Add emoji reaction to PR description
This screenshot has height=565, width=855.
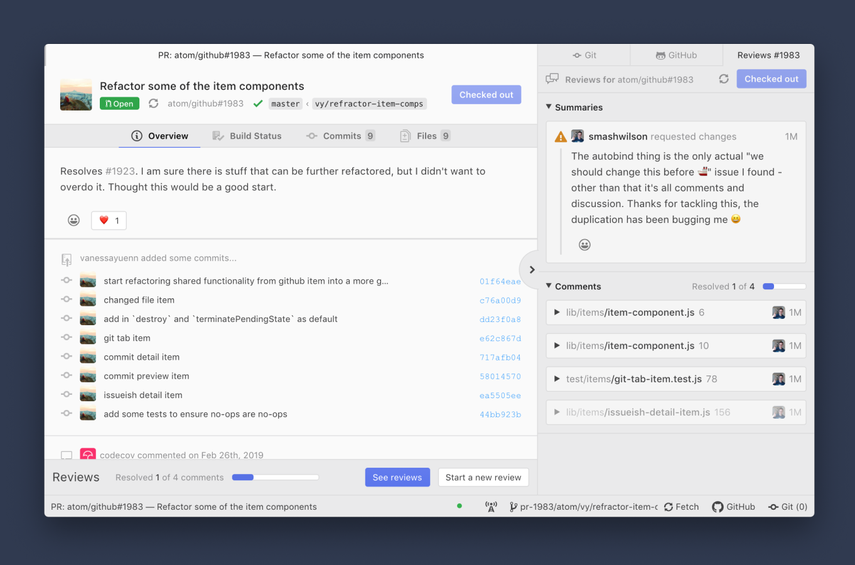click(x=74, y=220)
